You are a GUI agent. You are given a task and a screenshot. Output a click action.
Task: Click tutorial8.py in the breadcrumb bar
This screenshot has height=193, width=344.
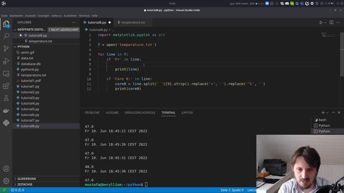98,29
